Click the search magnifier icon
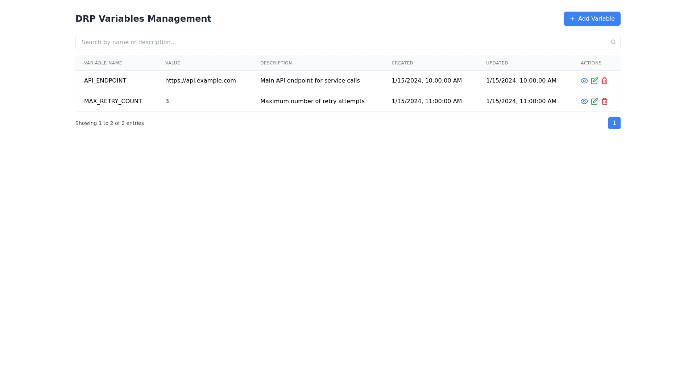The height and width of the screenshot is (391, 696). pos(613,42)
